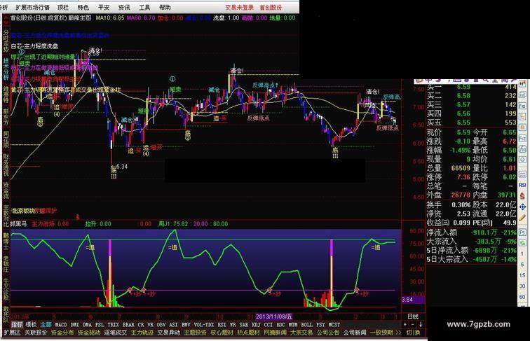The width and height of the screenshot is (530, 341).
Task: Open the 大宗交易 tab at bottom
Action: tap(301, 333)
